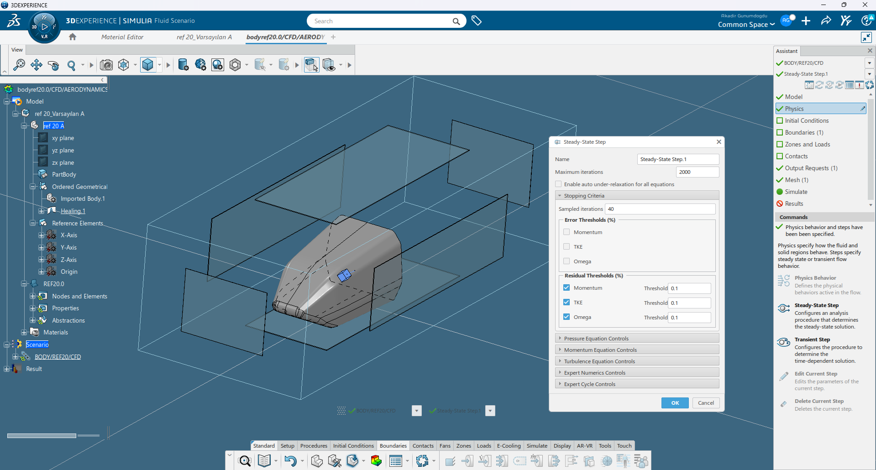This screenshot has width=876, height=470.
Task: Click the Physics edit pencil icon
Action: pyautogui.click(x=862, y=109)
